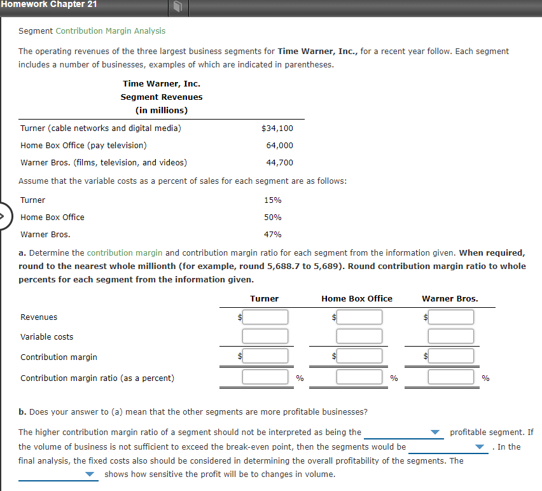This screenshot has height=491, width=542.
Task: Click 'Home Box Office (pay television)' row
Action: (x=83, y=146)
